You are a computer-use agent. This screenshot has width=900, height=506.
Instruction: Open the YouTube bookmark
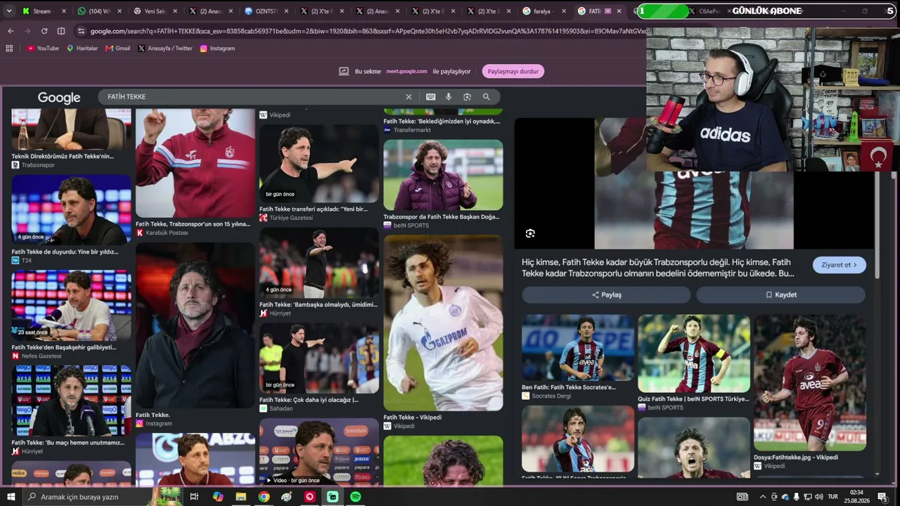click(43, 48)
